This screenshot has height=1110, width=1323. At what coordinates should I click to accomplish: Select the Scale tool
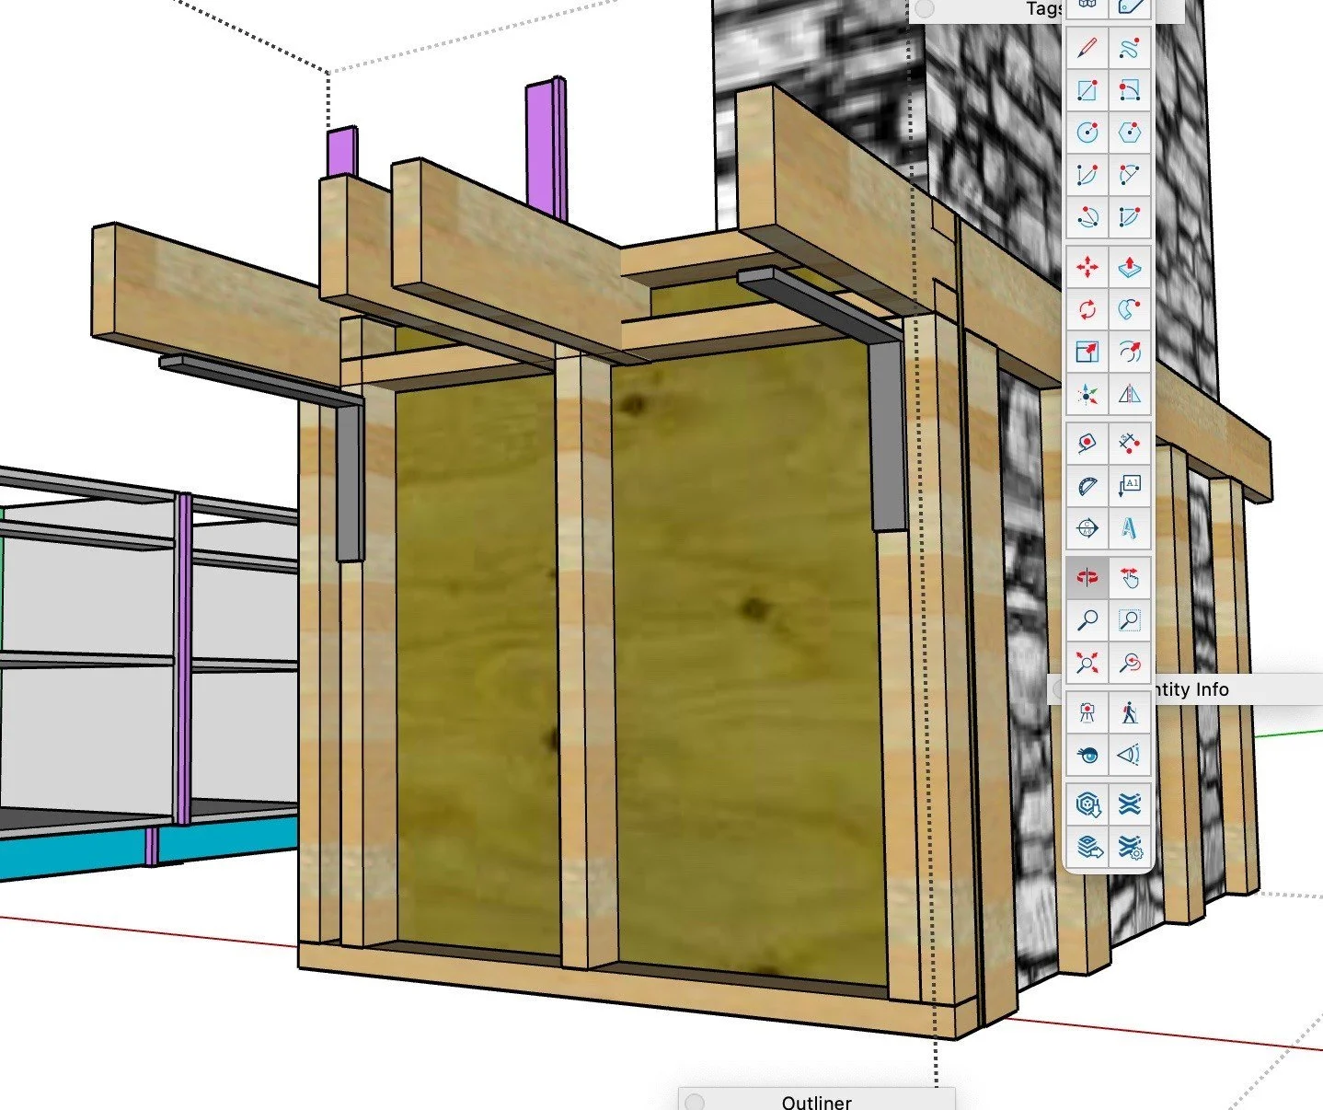[1087, 352]
